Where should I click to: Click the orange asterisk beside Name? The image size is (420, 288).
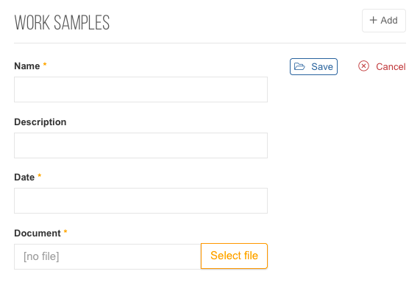(x=45, y=64)
